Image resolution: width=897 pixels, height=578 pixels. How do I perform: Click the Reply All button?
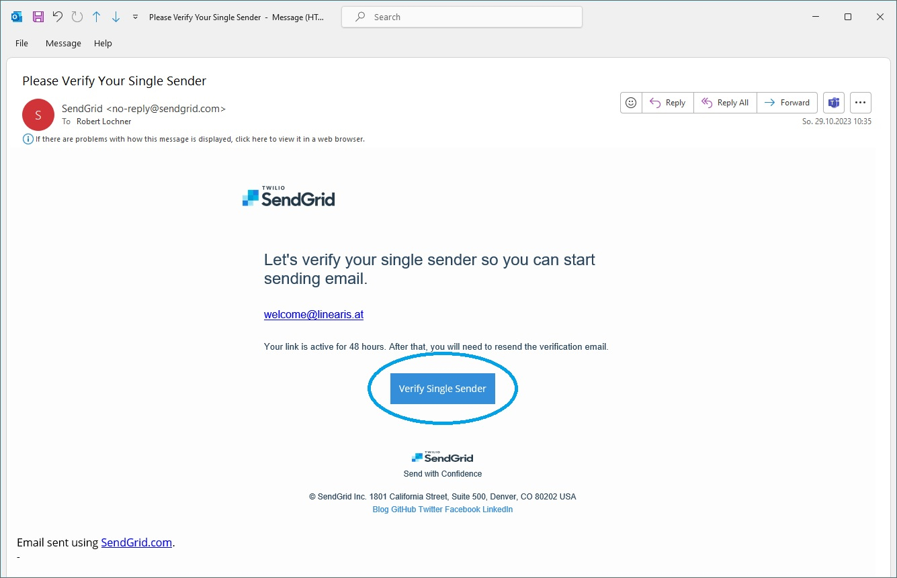coord(725,103)
